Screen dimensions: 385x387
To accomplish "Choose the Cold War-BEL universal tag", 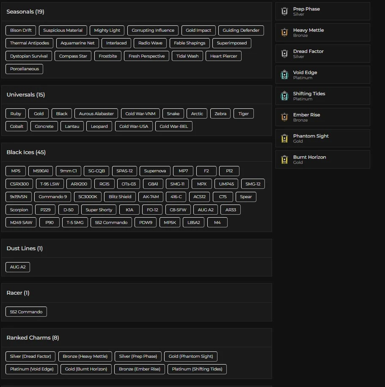I will (x=173, y=126).
